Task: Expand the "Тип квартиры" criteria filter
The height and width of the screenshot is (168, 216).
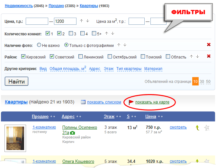Action: [129, 69]
